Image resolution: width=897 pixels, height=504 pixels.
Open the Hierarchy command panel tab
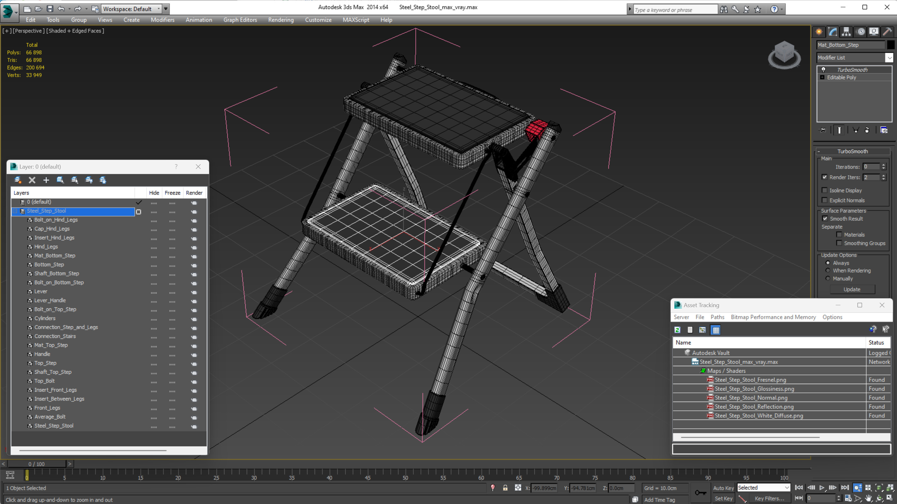[x=846, y=32]
